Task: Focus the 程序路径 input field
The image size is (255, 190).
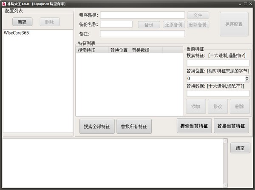Action: tap(142, 15)
